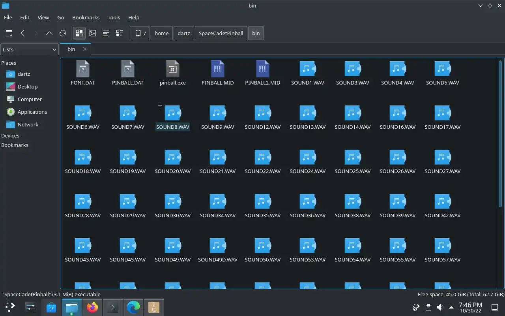Select the SOUND49D.WAV audio icon
Viewport: 505px width, 316px height.
tap(218, 246)
